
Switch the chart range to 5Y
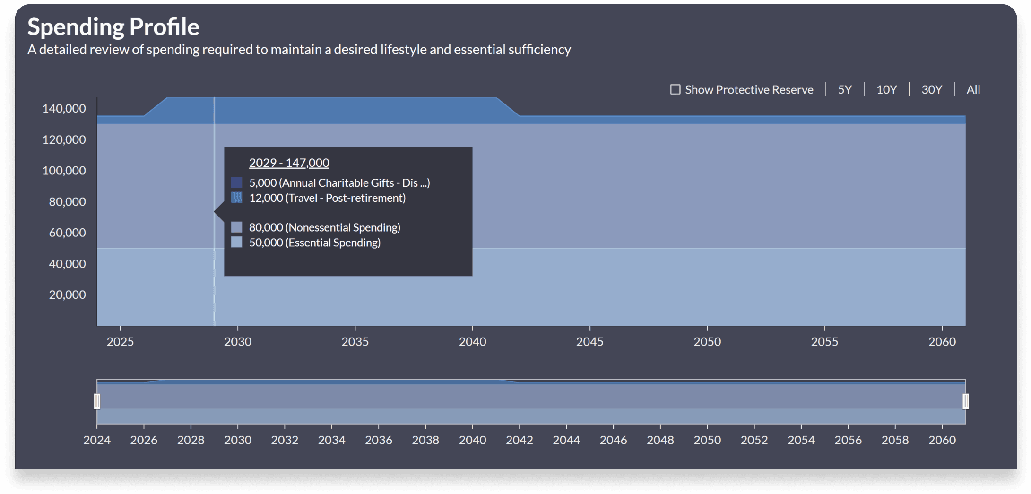pos(844,89)
